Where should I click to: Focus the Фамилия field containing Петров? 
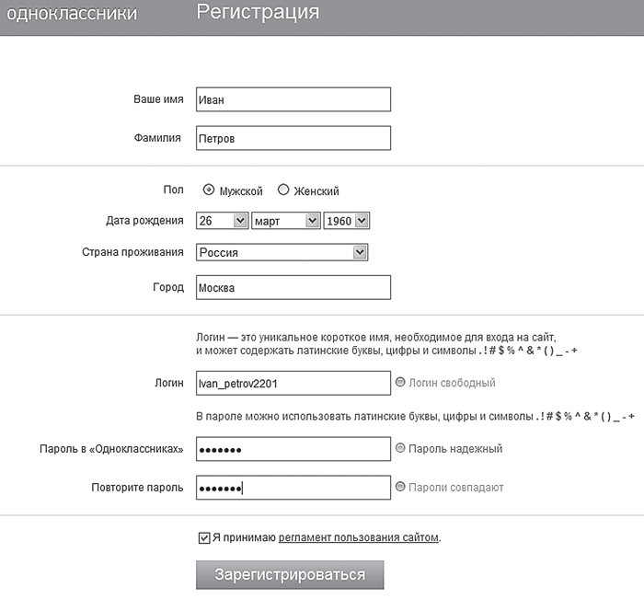click(293, 138)
